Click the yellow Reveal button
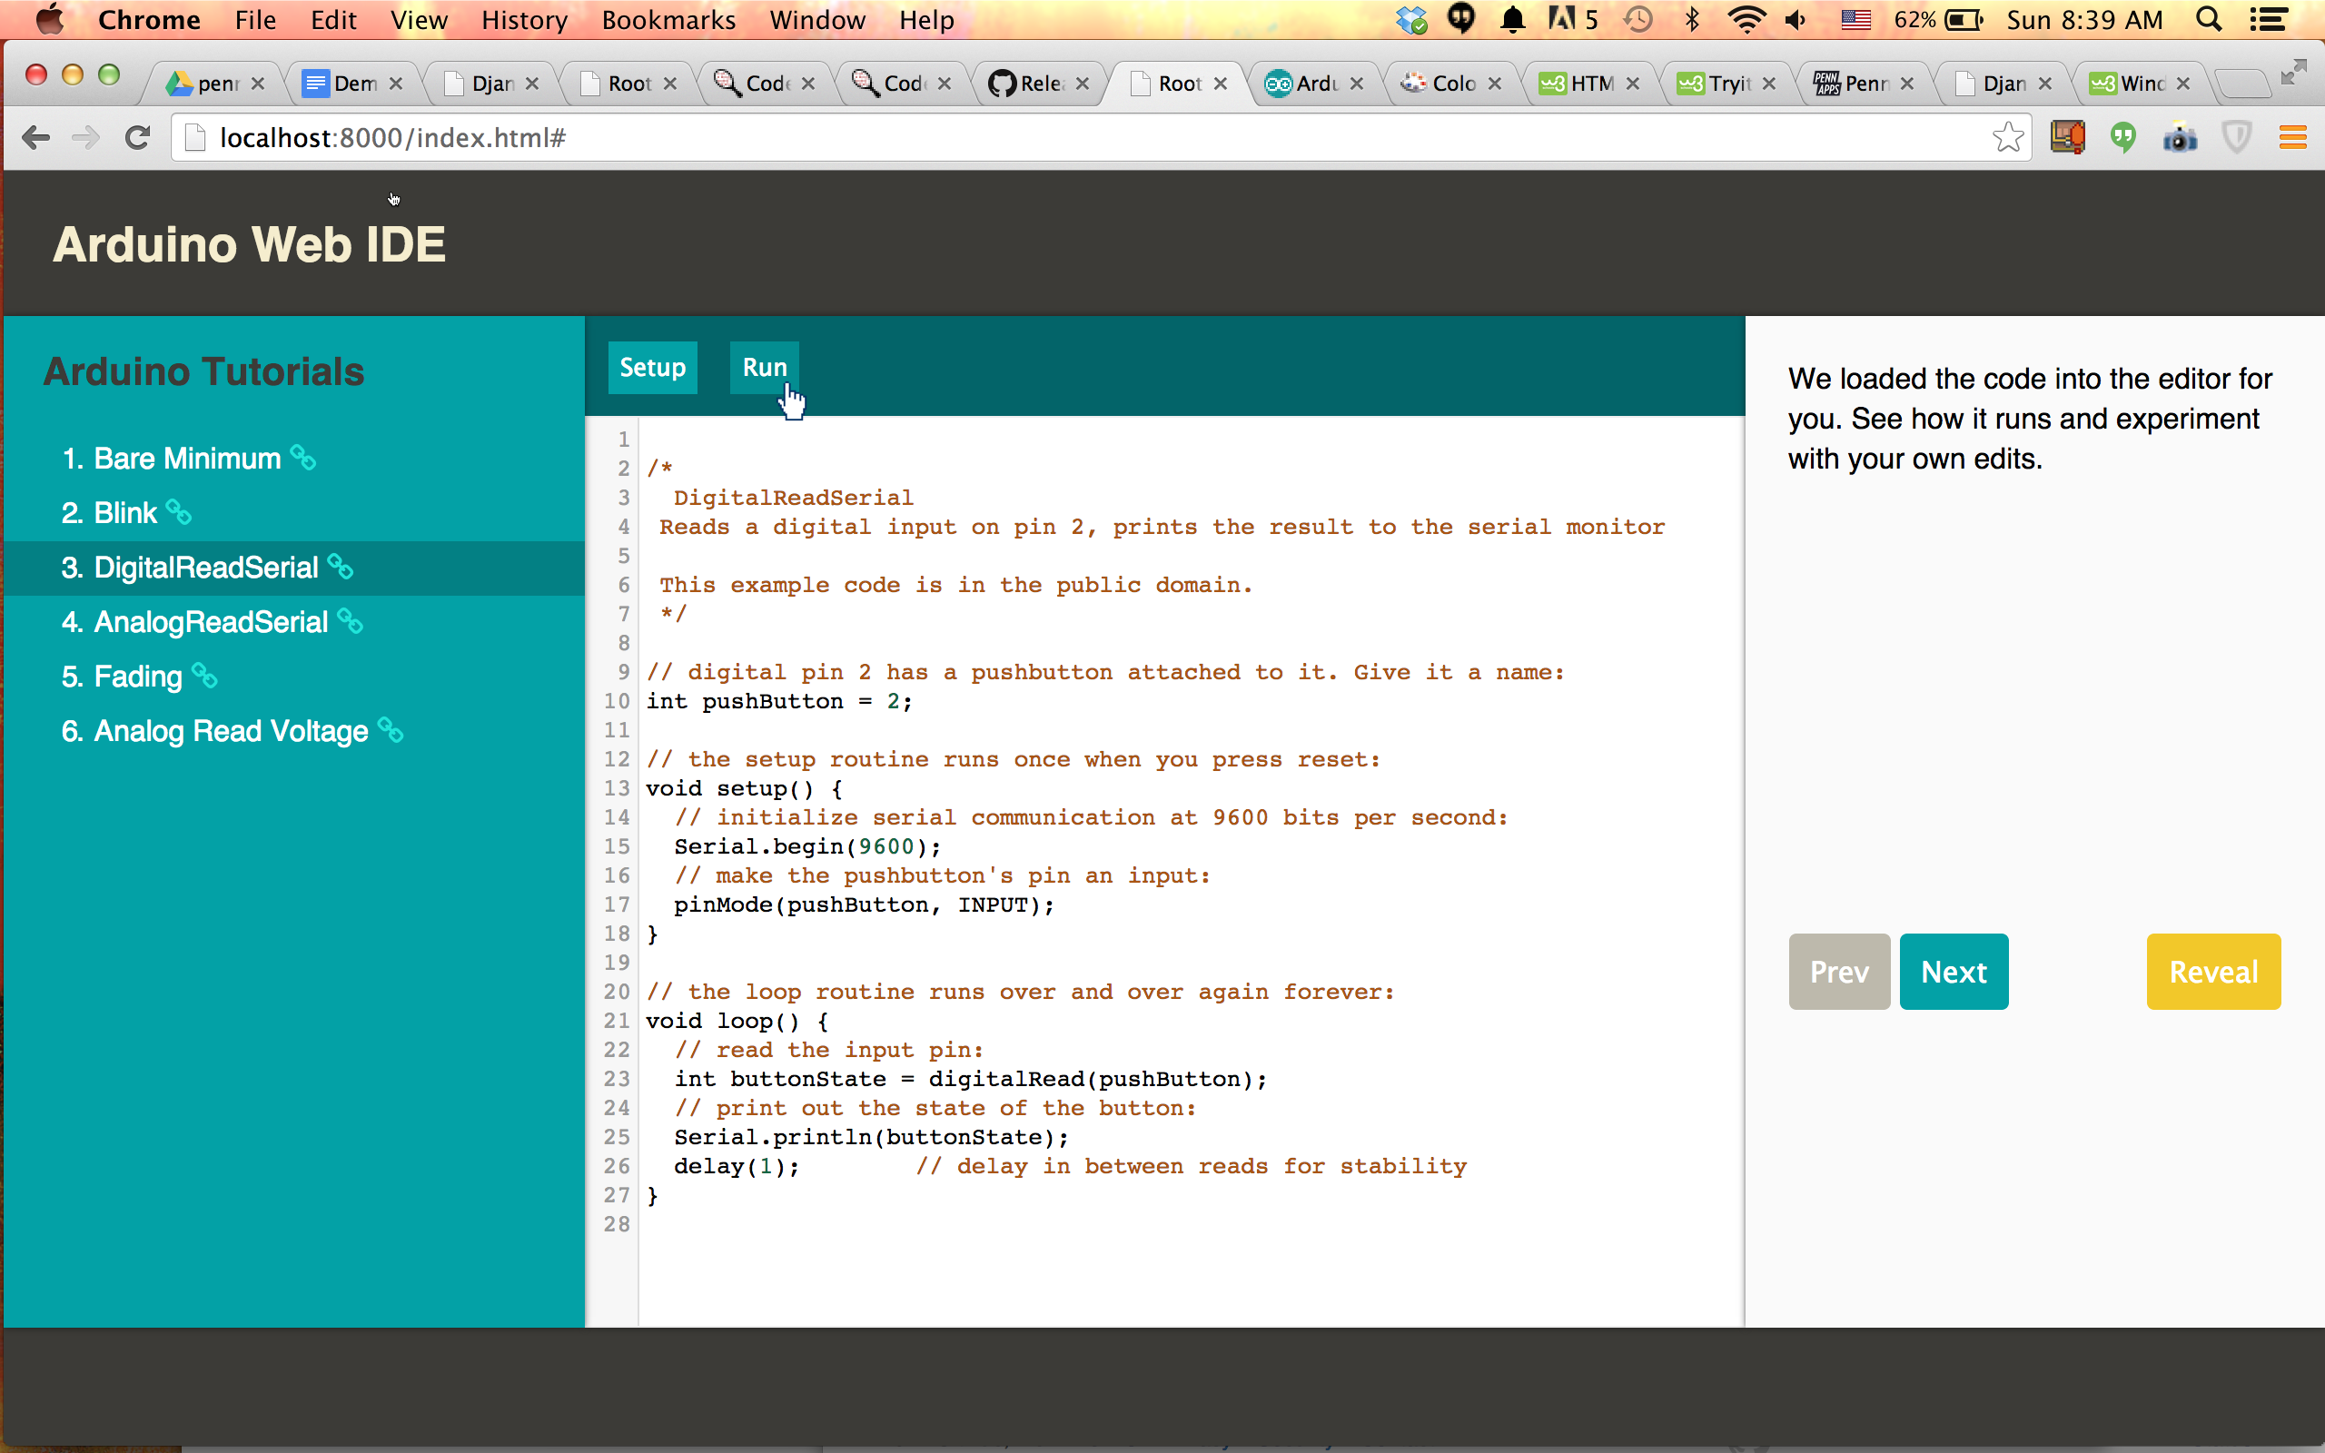The width and height of the screenshot is (2325, 1453). tap(2212, 972)
